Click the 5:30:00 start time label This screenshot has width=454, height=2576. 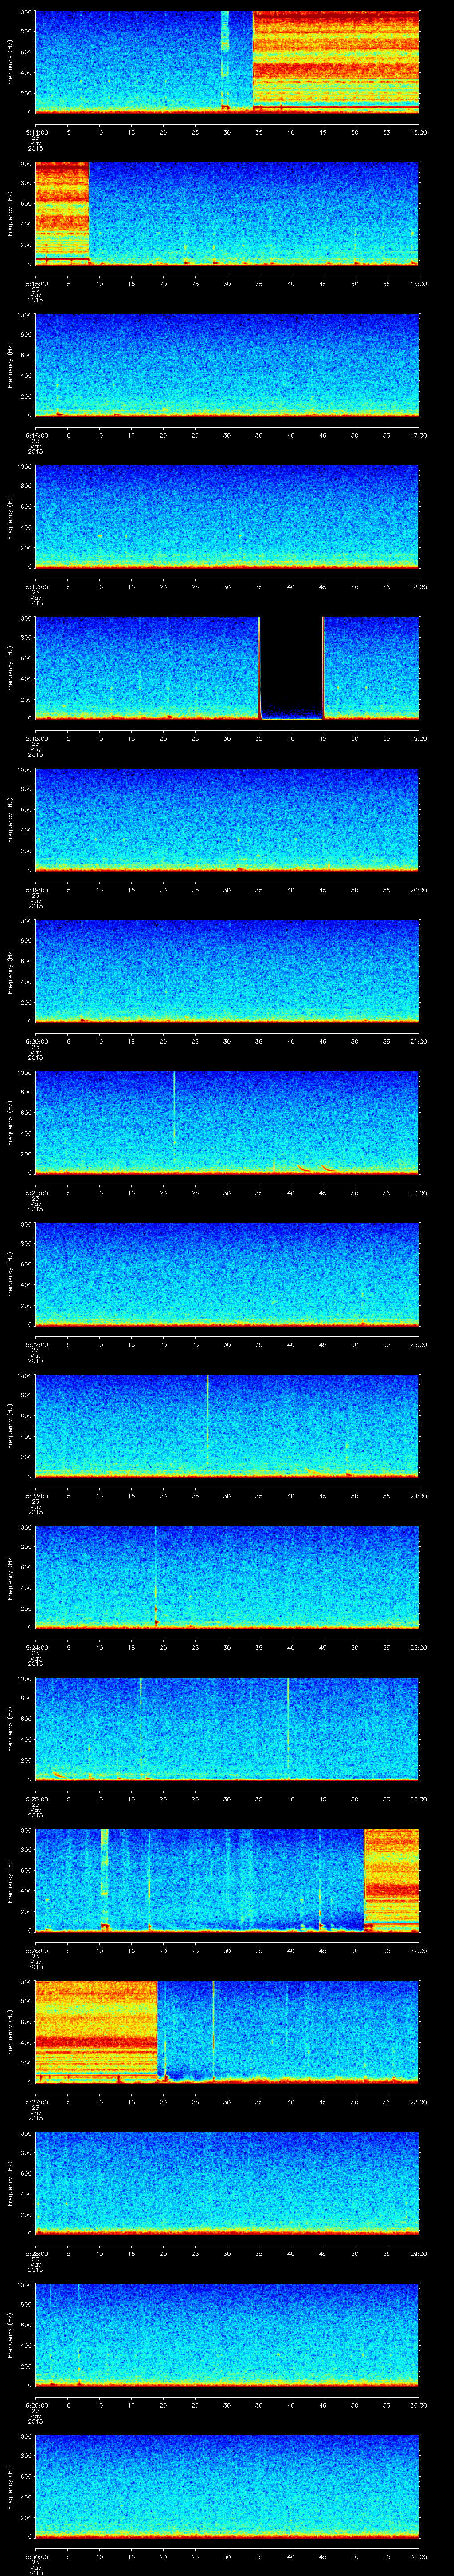pyautogui.click(x=36, y=2556)
